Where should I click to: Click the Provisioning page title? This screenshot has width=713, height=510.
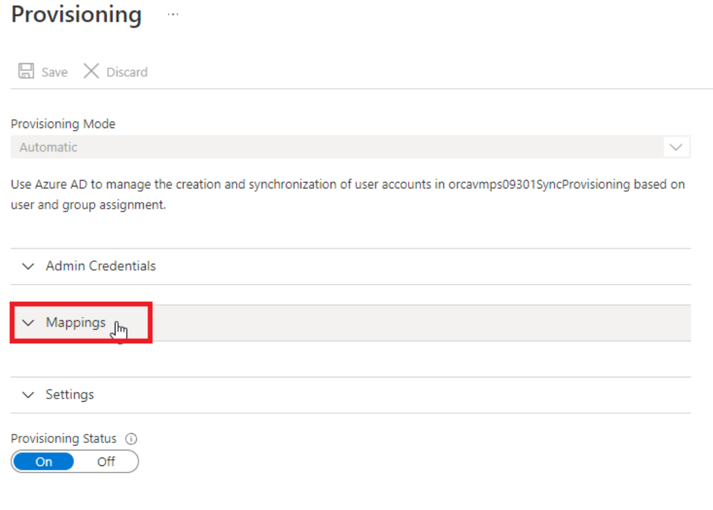[76, 14]
